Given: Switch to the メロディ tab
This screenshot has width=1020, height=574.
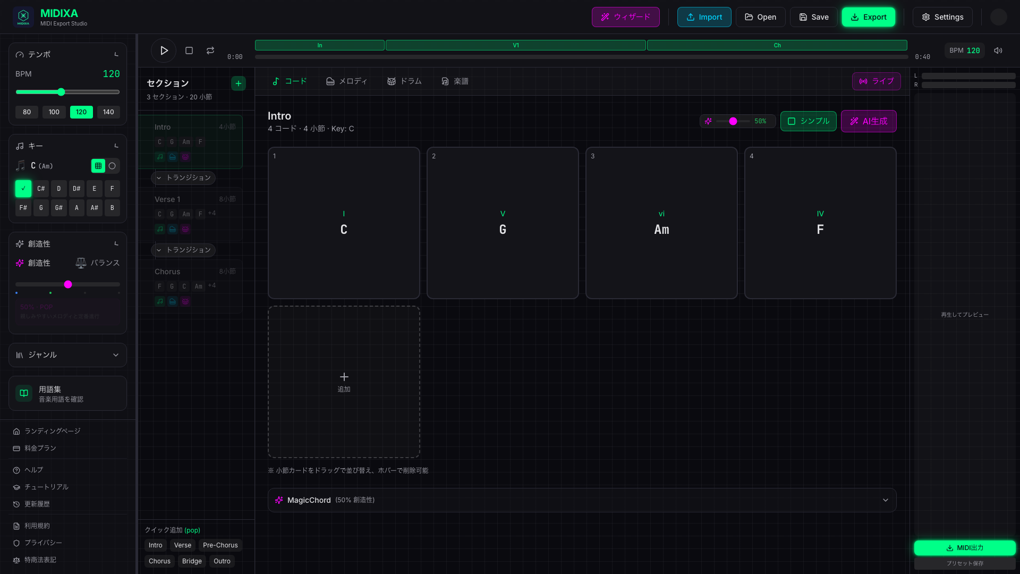Looking at the screenshot, I should 346,81.
